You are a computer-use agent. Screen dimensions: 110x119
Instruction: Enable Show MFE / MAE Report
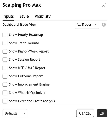(5, 68)
